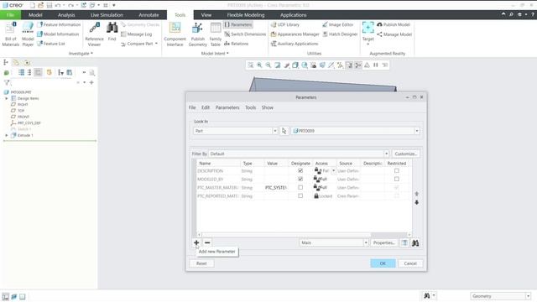Toggle Designate checkbox for PTC_MASTER_MATERIAL
This screenshot has height=302, width=537.
(300, 188)
